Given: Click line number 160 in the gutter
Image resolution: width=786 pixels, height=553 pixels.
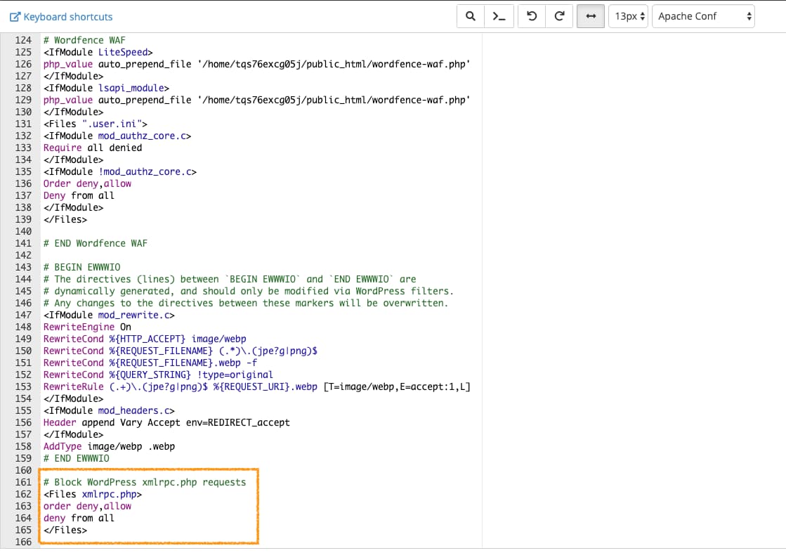Looking at the screenshot, I should [23, 470].
